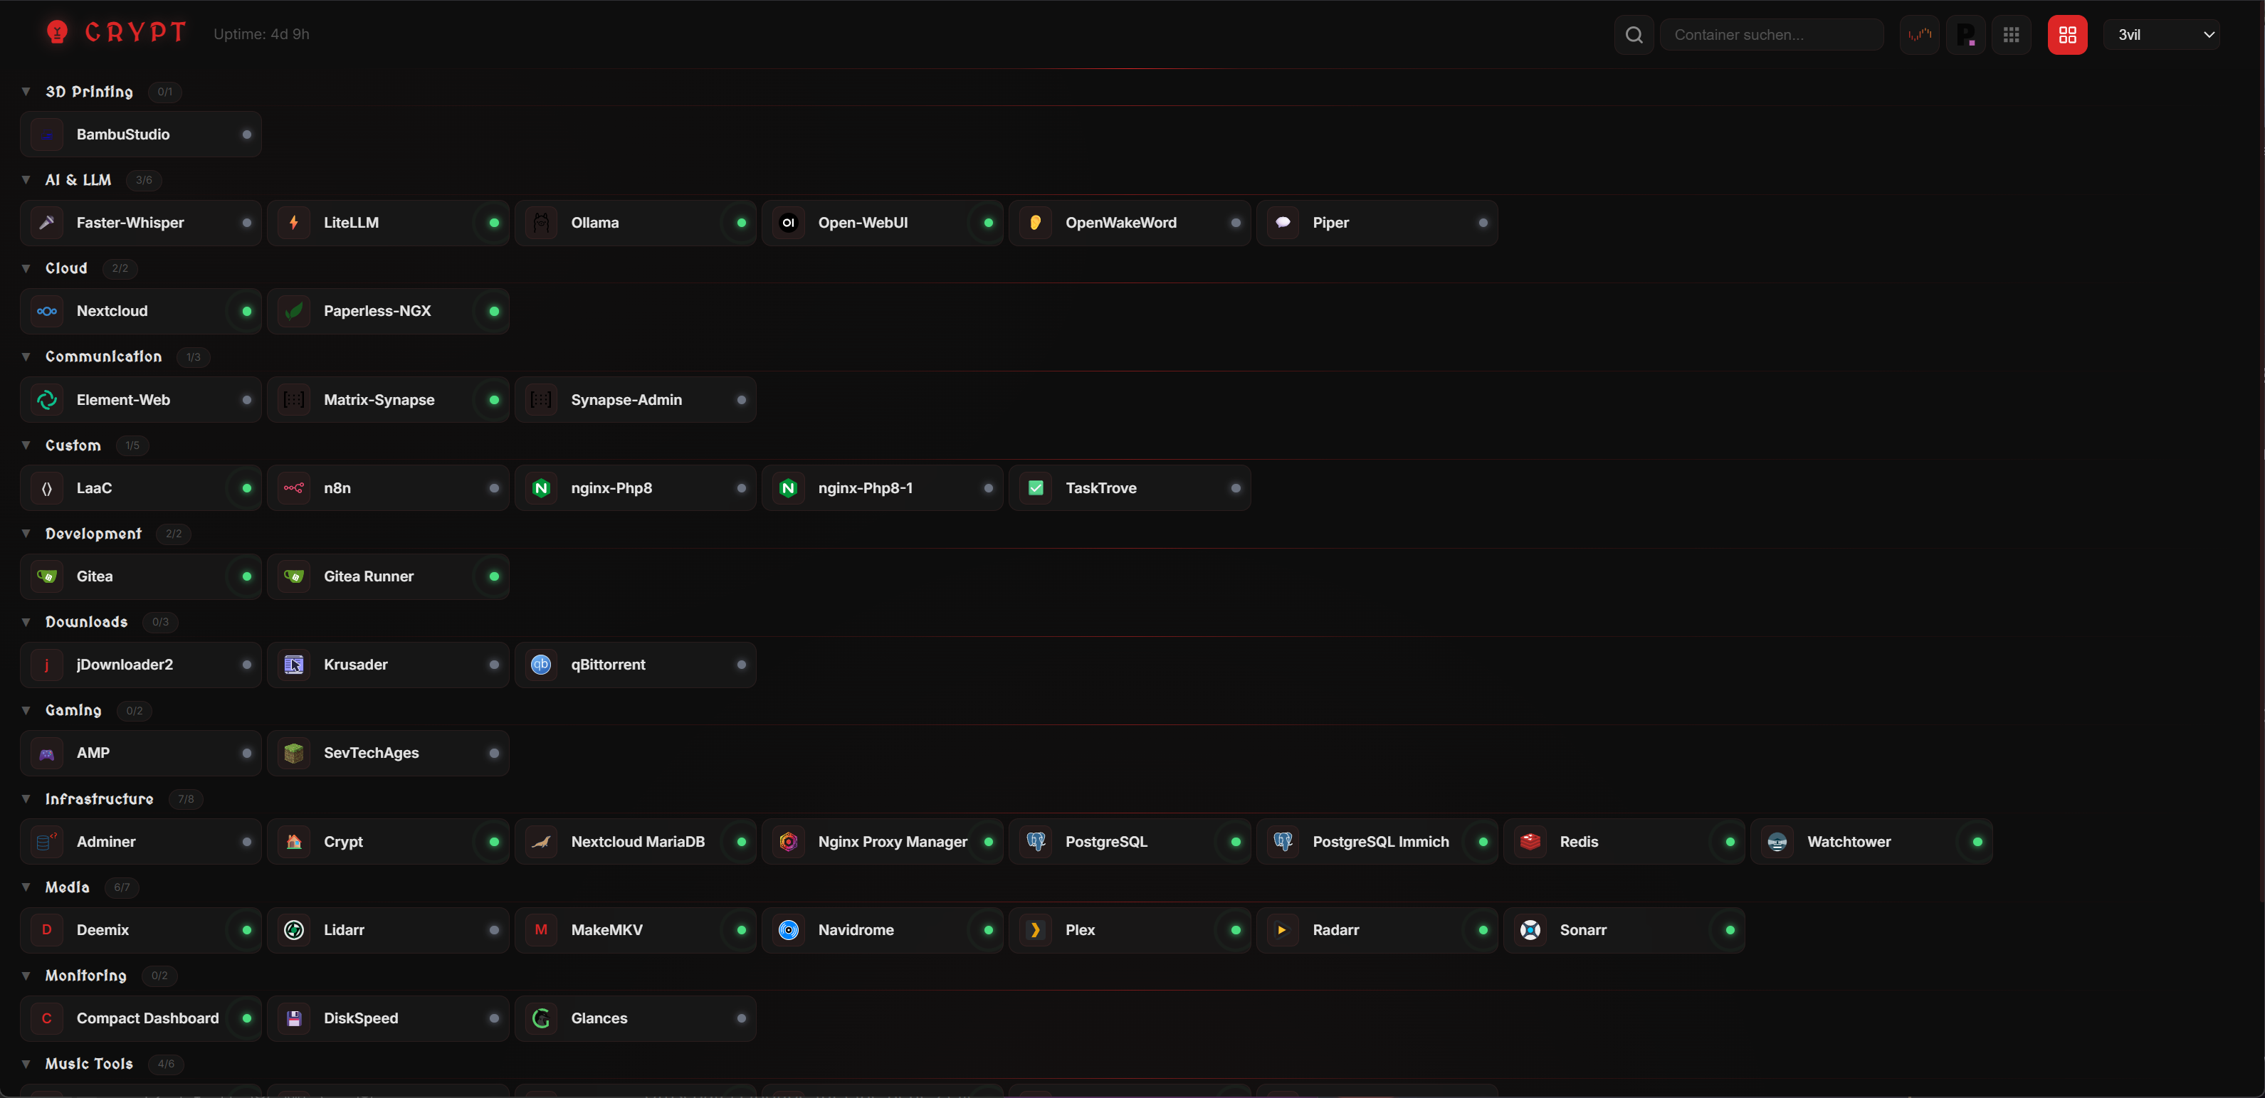Screen dimensions: 2265x1098
Task: Open the Matrix-Synapse container card
Action: click(x=388, y=400)
